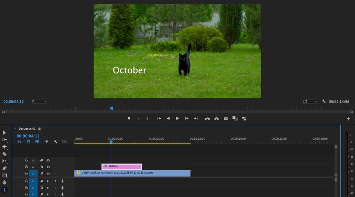Viewport: 355px width, 197px height.
Task: Select the October graphic clip
Action: 122,166
